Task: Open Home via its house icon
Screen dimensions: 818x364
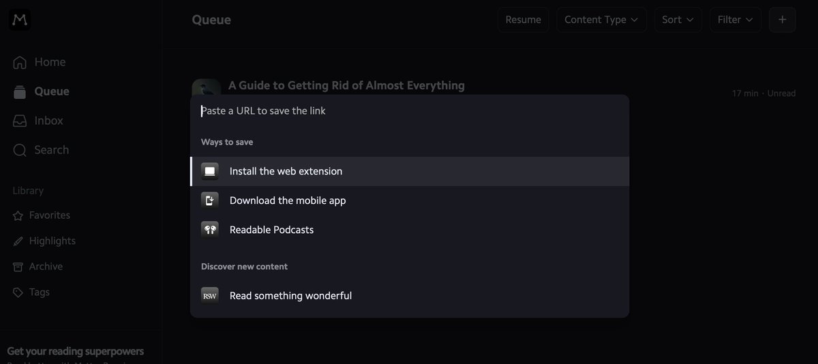Action: pos(20,62)
